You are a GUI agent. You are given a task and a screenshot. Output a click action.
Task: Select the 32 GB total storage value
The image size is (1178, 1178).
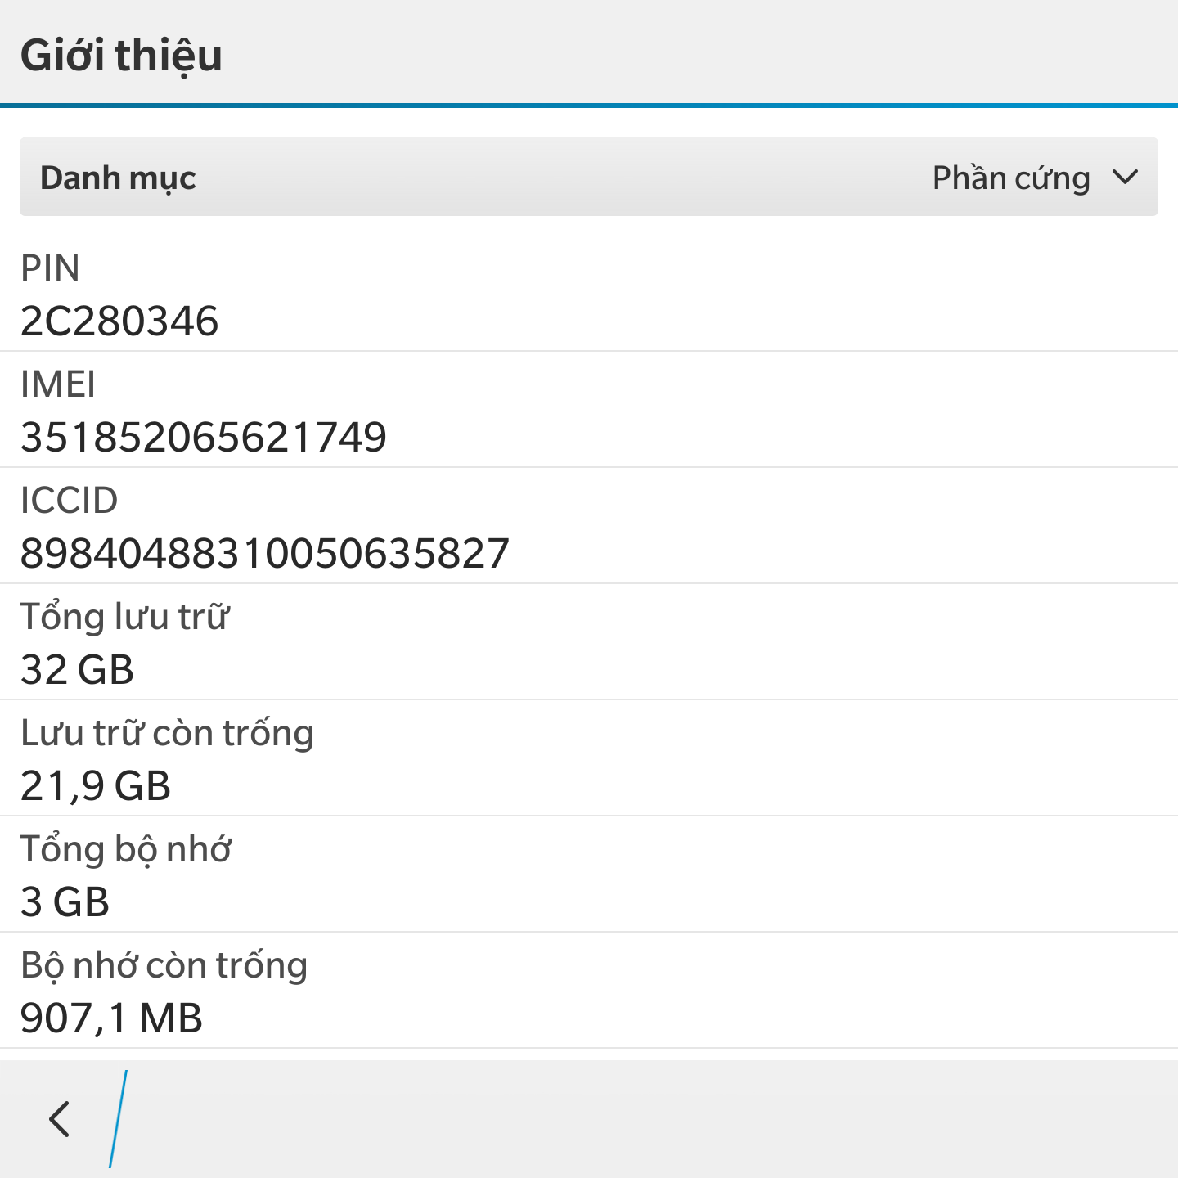pyautogui.click(x=77, y=669)
